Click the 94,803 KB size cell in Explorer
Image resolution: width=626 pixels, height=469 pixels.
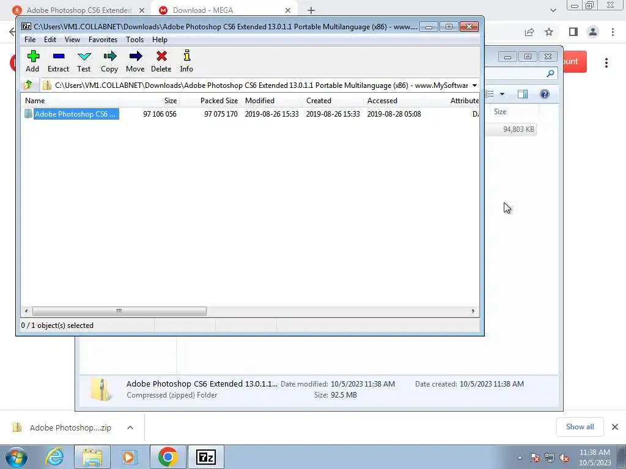pos(518,129)
